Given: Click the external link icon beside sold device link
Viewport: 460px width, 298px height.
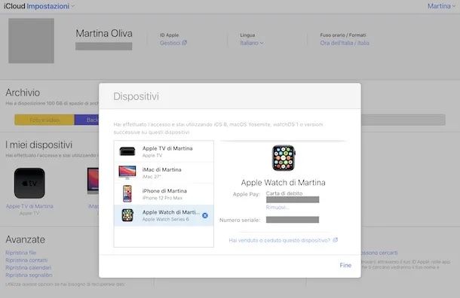Looking at the screenshot, I should click(336, 240).
